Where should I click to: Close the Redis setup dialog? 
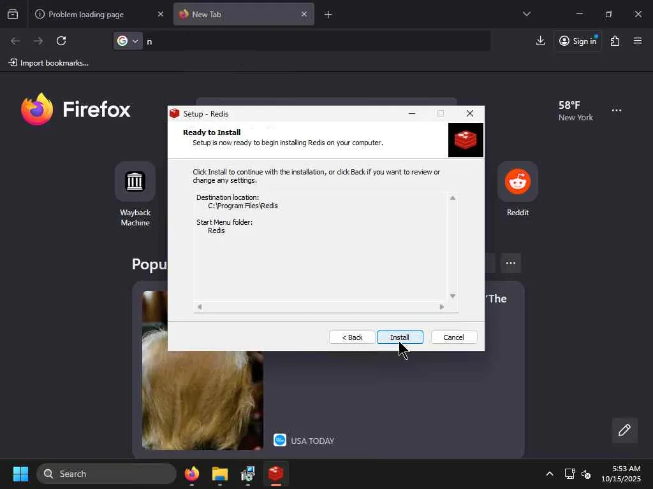470,113
